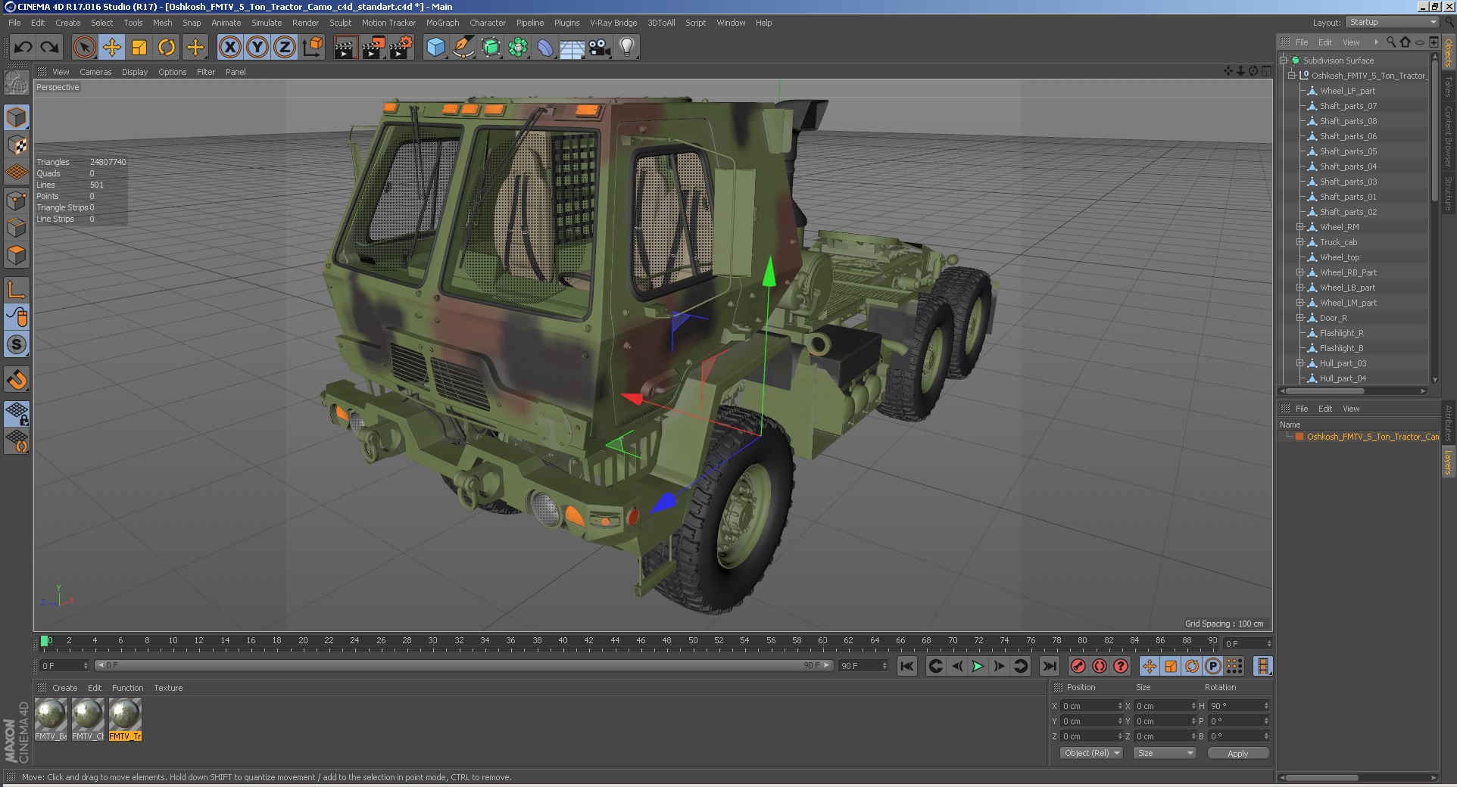Toggle X axis lock

point(230,48)
